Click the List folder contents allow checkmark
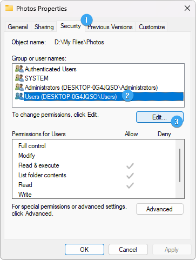196x260 pixels. [x=130, y=176]
